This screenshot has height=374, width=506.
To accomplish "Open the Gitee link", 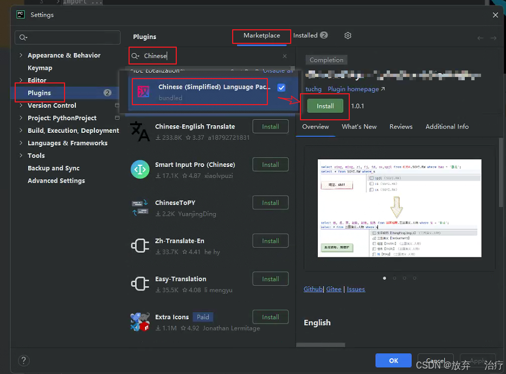I will [334, 289].
